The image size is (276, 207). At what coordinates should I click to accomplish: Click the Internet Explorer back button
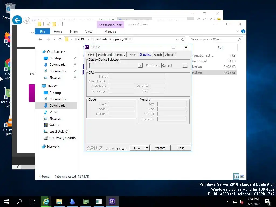coord(17,20)
